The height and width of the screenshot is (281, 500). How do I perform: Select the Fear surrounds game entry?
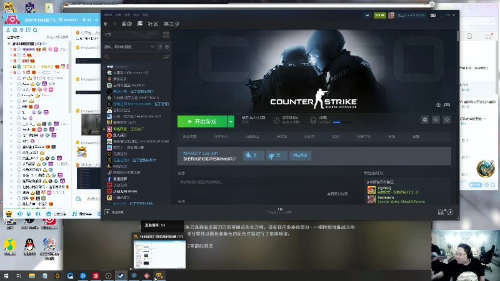(x=137, y=104)
